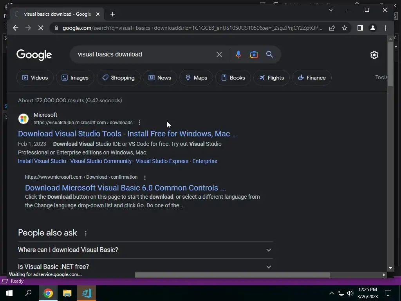Click the vertical scrollbar down arrow
The image size is (401, 301).
[x=390, y=268]
